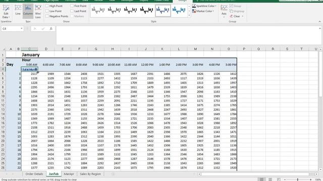Change sparkline type to Line
Image resolution: width=323 pixels, height=181 pixels.
[x=18, y=10]
